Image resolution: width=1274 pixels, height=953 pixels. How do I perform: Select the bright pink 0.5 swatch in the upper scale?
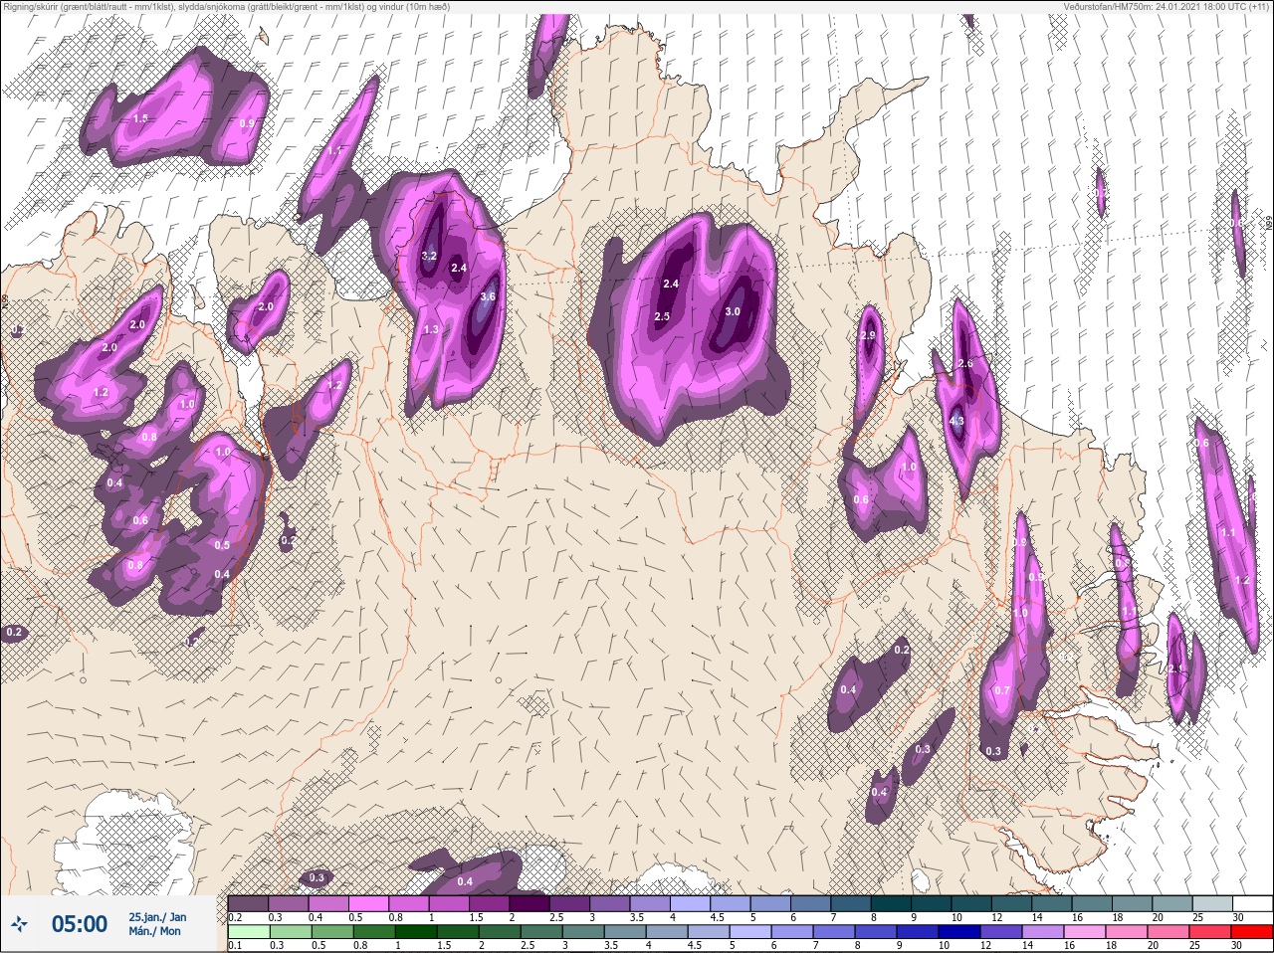pos(368,903)
